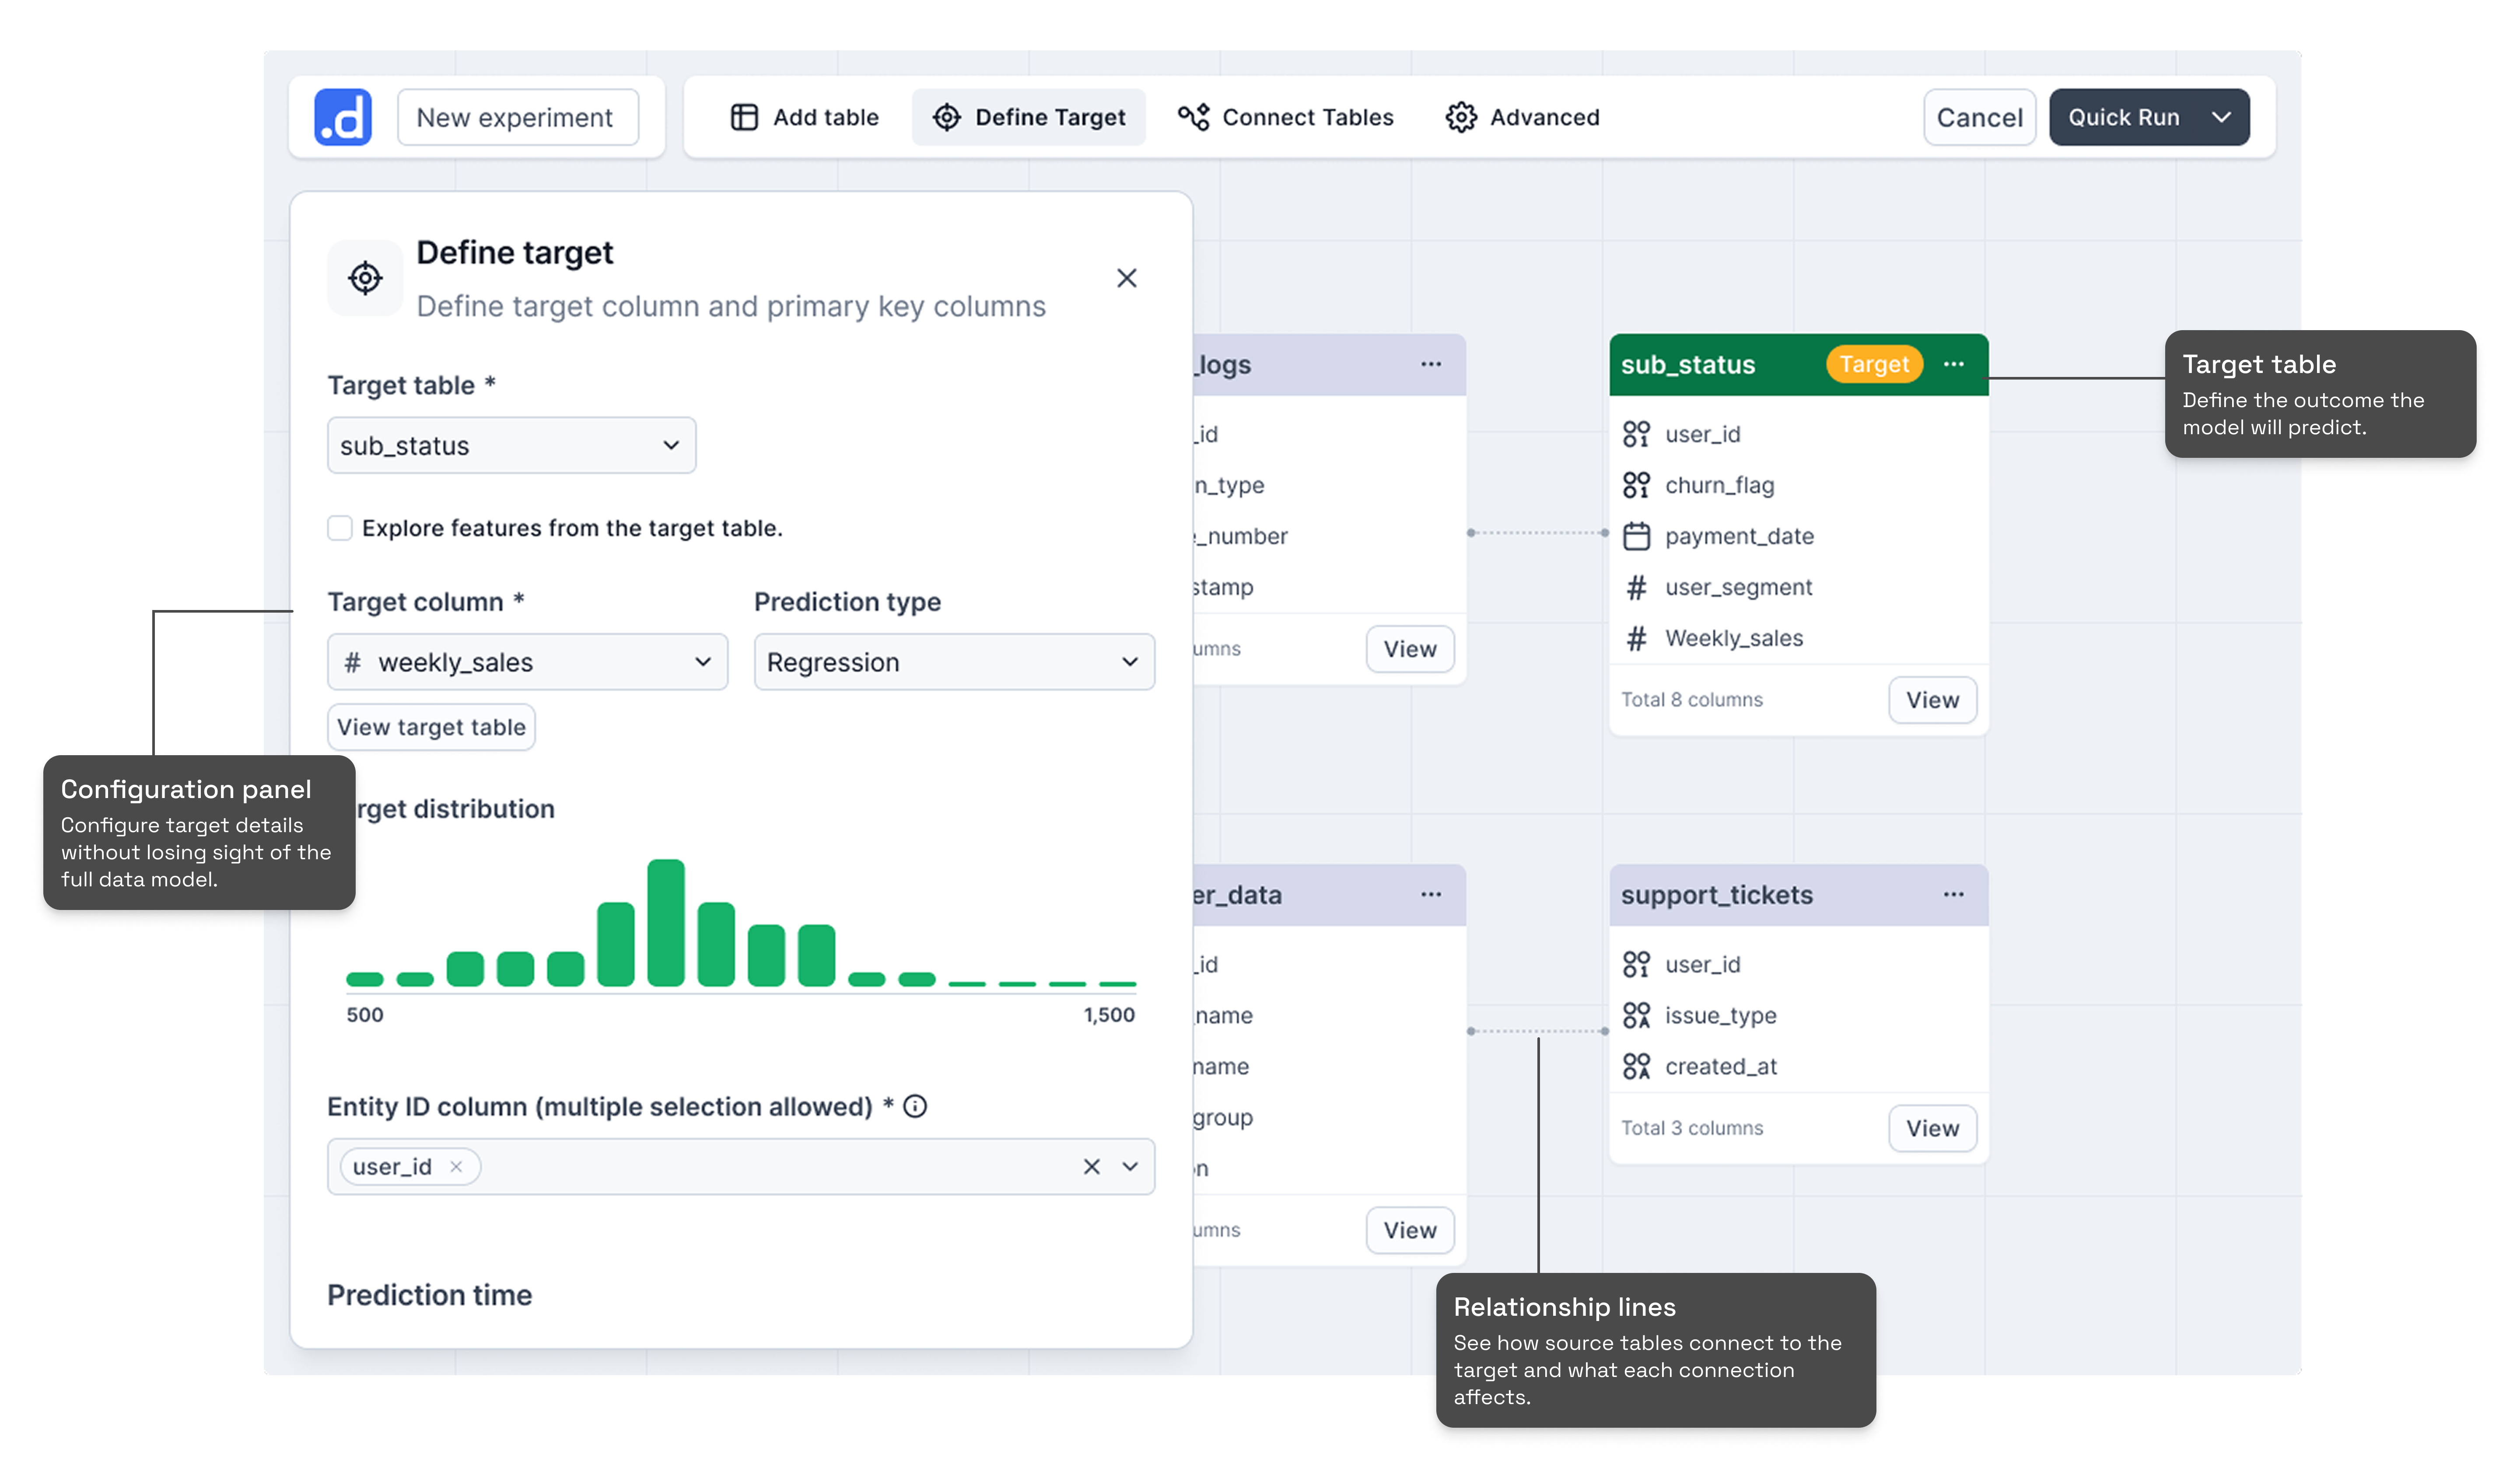Open the Prediction type Regression dropdown
2520x1478 pixels.
pyautogui.click(x=954, y=662)
